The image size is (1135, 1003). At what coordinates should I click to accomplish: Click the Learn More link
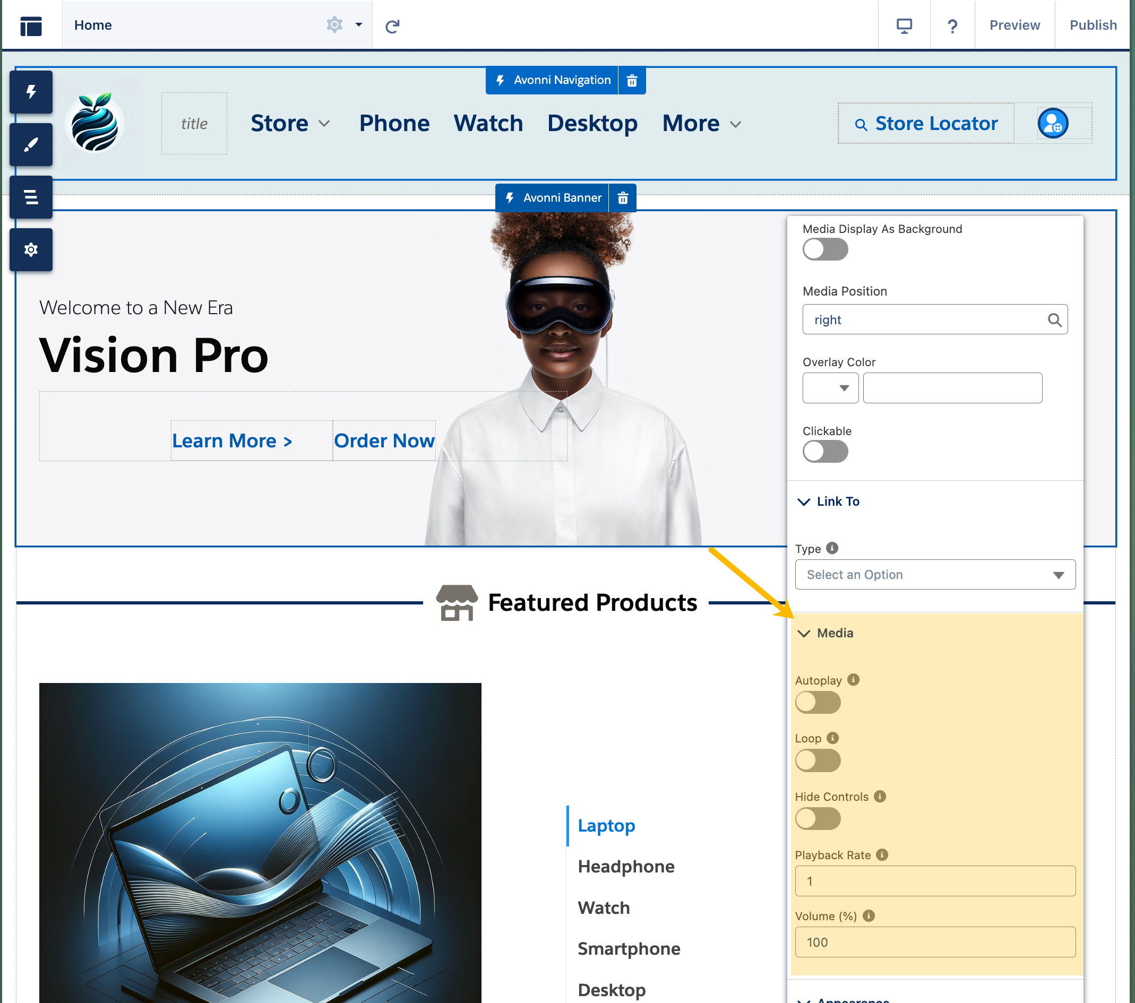coord(231,440)
